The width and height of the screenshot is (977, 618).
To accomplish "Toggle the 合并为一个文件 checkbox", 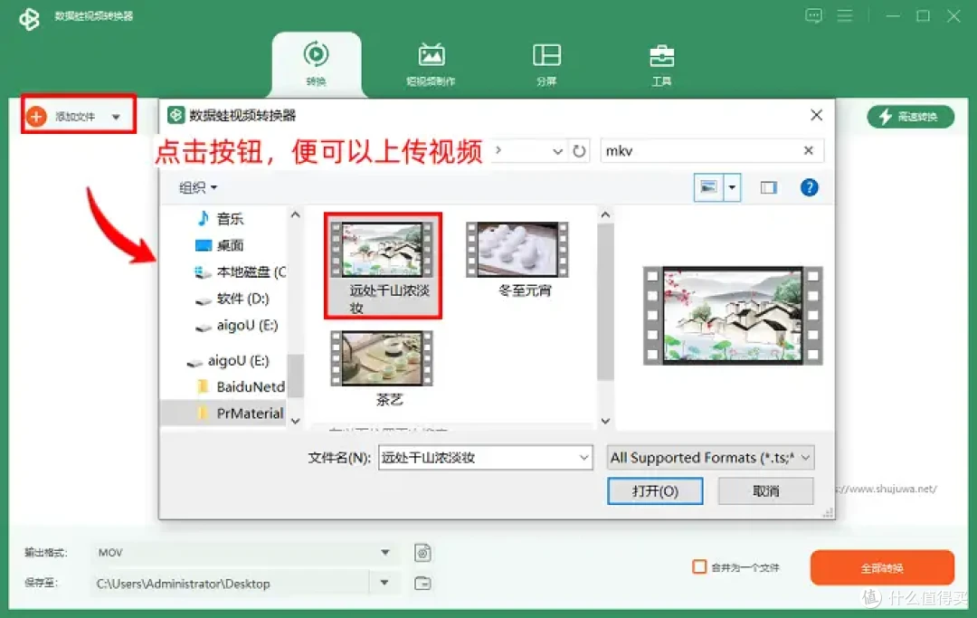I will (x=699, y=567).
